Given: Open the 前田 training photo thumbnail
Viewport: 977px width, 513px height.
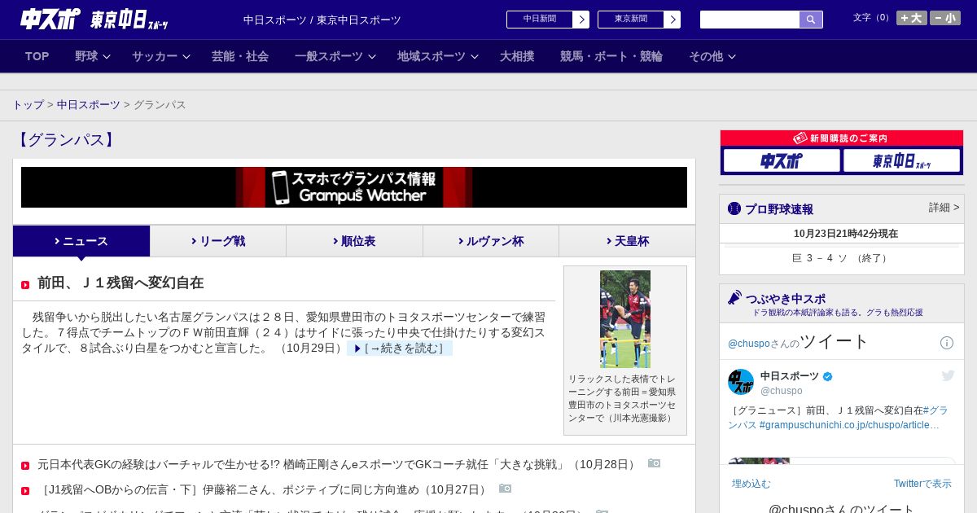Looking at the screenshot, I should pos(625,319).
